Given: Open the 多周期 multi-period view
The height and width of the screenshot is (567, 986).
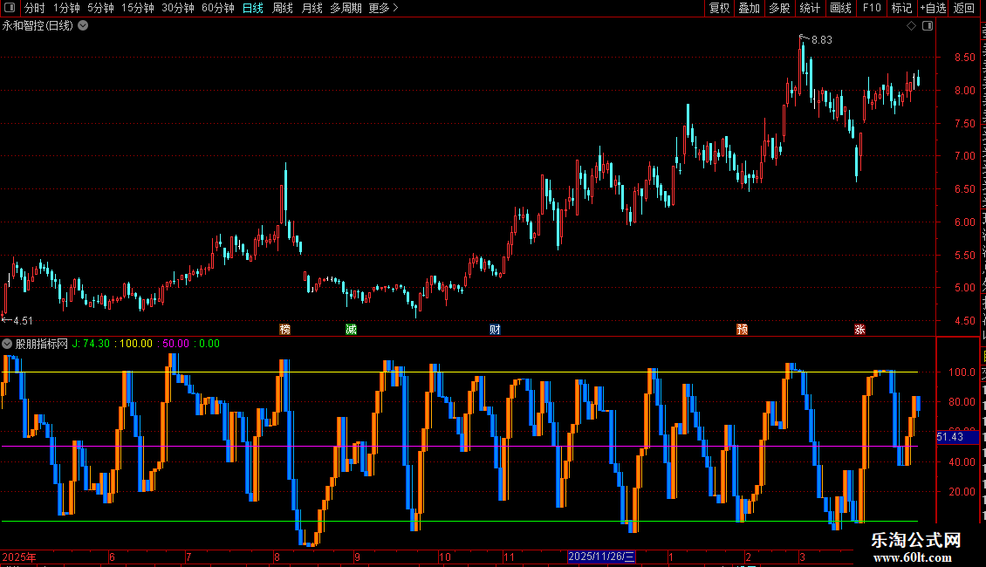Looking at the screenshot, I should point(346,8).
